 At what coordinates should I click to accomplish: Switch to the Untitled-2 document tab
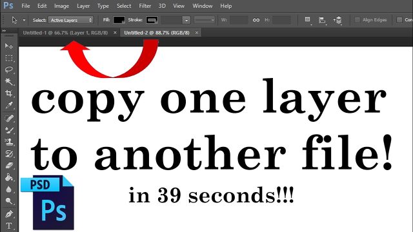(x=157, y=33)
